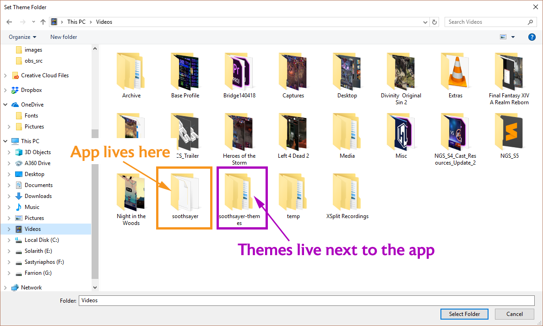Click navigation pane scroll up arrow
The height and width of the screenshot is (326, 543).
[95, 49]
